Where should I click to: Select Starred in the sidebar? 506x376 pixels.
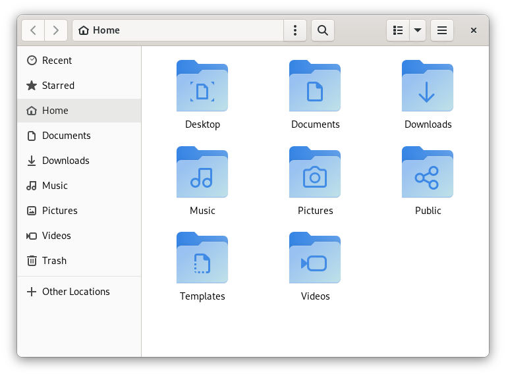[x=58, y=86]
